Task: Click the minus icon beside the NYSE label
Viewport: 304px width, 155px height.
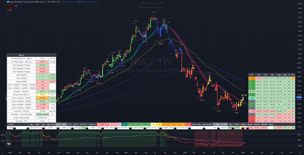Action: (x=58, y=2)
